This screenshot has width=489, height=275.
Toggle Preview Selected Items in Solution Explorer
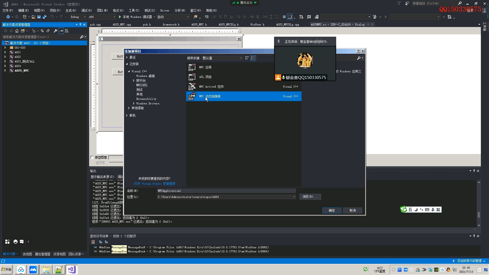[x=61, y=31]
